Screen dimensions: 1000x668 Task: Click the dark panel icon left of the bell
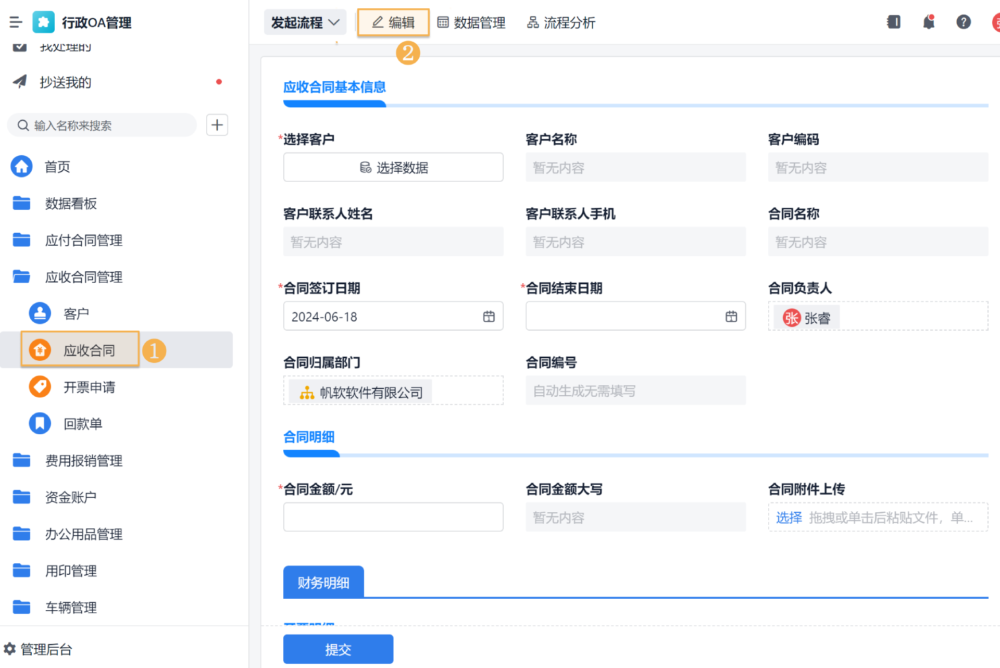coord(894,22)
